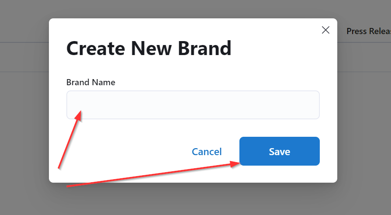Focus the Brand Name text field

click(193, 105)
